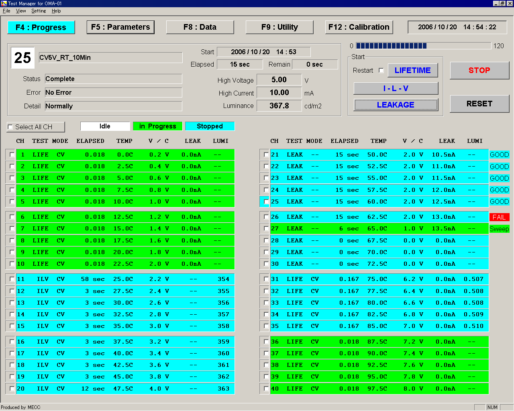Click temp 97.5C in channel 40

point(377,389)
